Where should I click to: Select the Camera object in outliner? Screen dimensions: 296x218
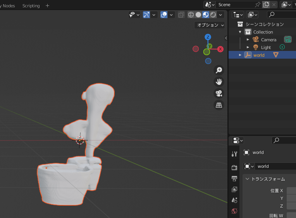coord(268,40)
